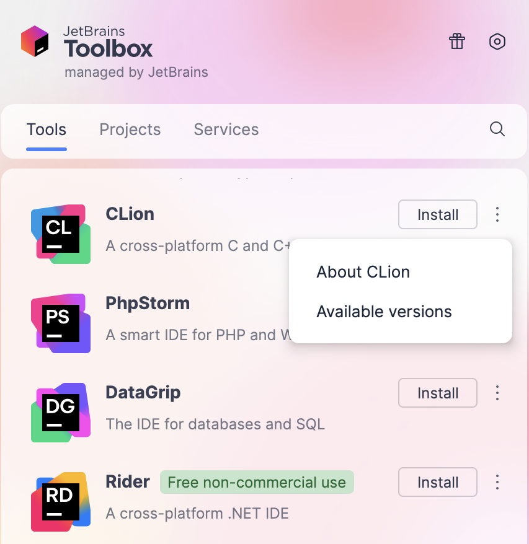
Task: Install DataGrip
Action: (437, 393)
